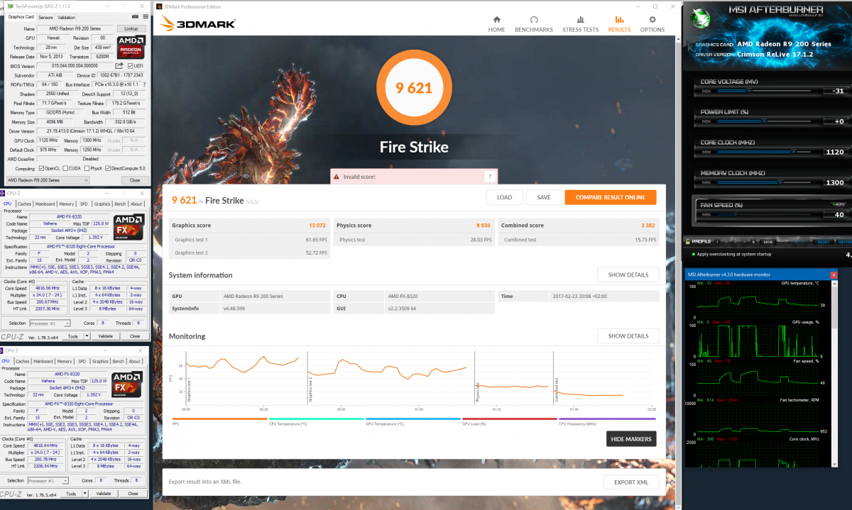Image resolution: width=852 pixels, height=510 pixels.
Task: Click the Memory Clock value field 1300
Action: 835,182
